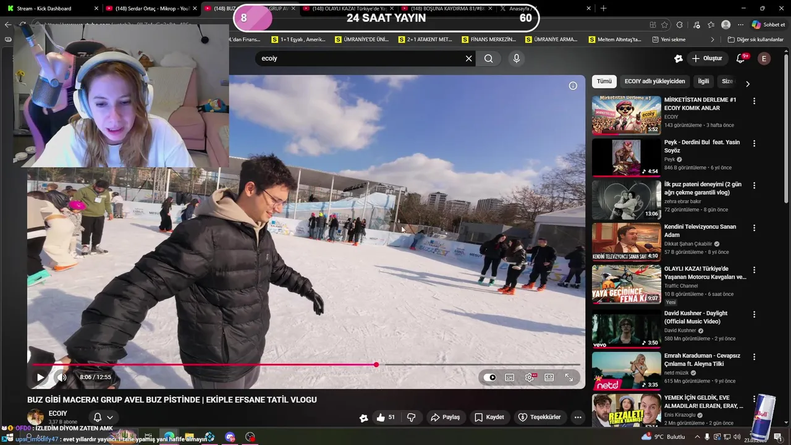791x445 pixels.
Task: Start voice search with the microphone
Action: pyautogui.click(x=517, y=58)
